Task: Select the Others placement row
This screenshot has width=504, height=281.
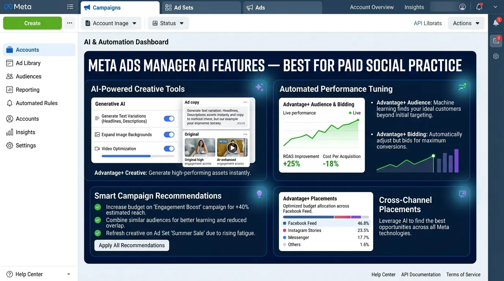Action: tap(326, 244)
